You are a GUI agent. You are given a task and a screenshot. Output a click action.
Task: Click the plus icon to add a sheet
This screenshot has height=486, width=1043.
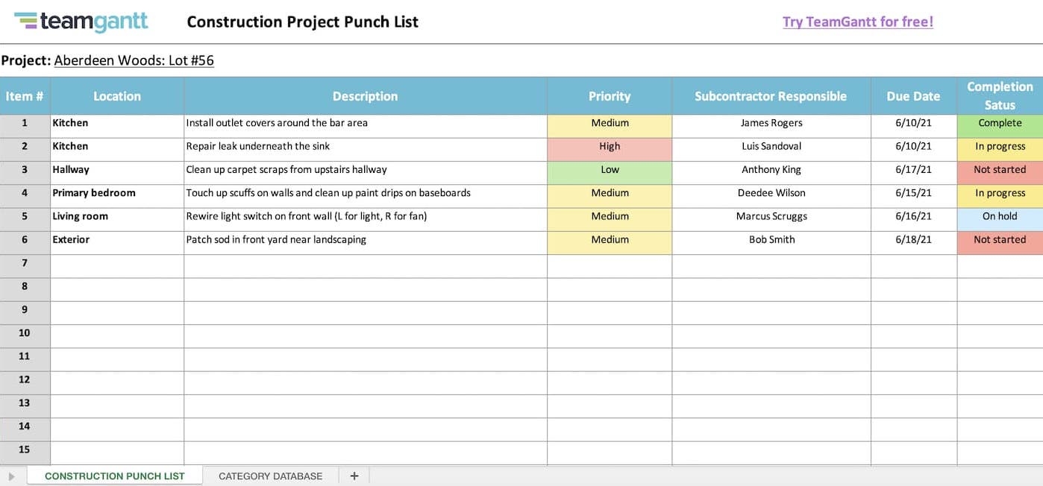[354, 476]
